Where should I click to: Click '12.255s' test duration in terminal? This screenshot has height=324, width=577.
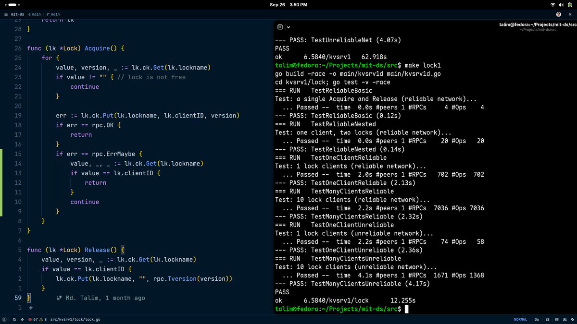point(403,300)
